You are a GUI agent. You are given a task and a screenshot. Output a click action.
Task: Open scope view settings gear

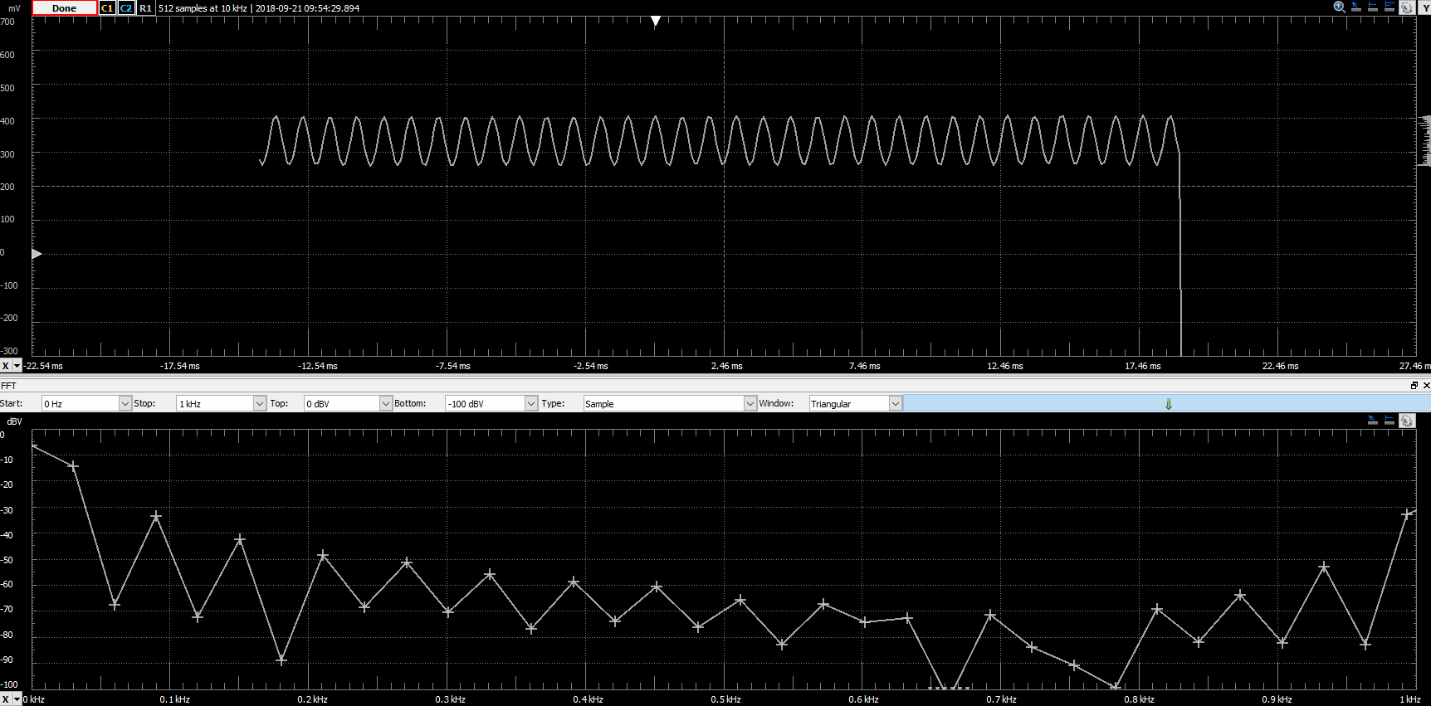tap(1407, 7)
